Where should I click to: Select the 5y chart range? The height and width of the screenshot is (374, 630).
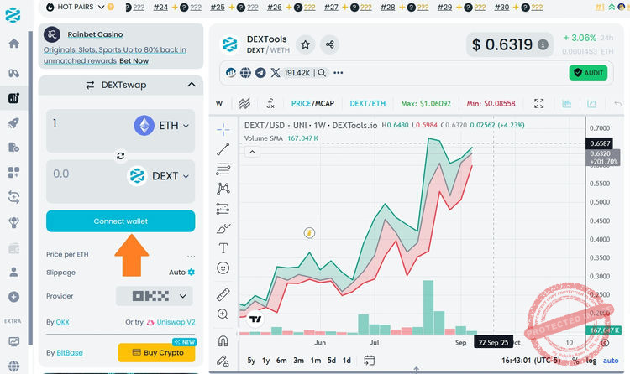click(x=251, y=361)
